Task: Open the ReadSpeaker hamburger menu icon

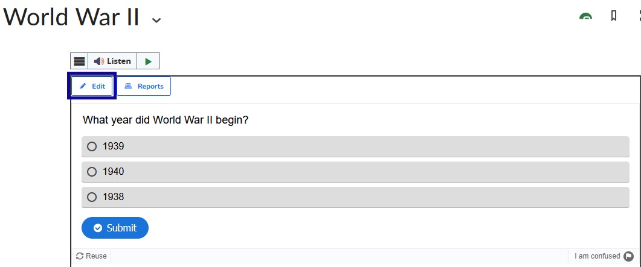Action: (79, 61)
